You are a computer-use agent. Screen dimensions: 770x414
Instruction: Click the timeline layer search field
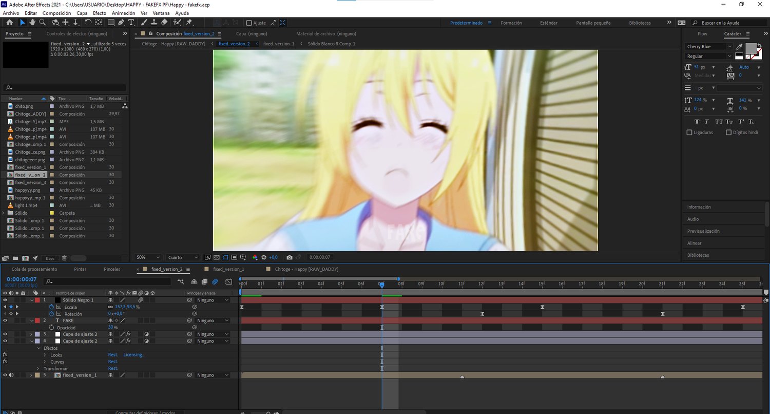coord(107,281)
